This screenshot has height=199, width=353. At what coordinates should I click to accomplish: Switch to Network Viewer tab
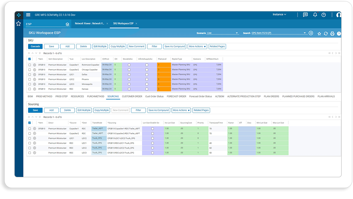(89, 24)
